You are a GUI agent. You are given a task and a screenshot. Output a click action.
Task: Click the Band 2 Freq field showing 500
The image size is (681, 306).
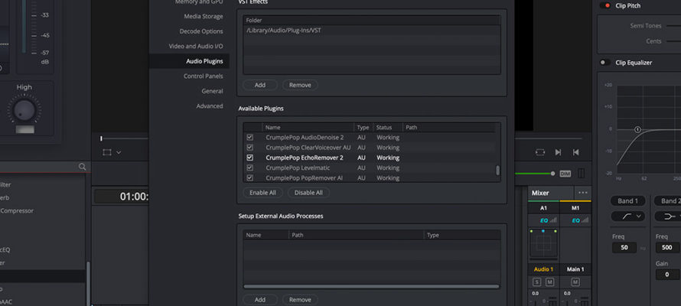[668, 248]
